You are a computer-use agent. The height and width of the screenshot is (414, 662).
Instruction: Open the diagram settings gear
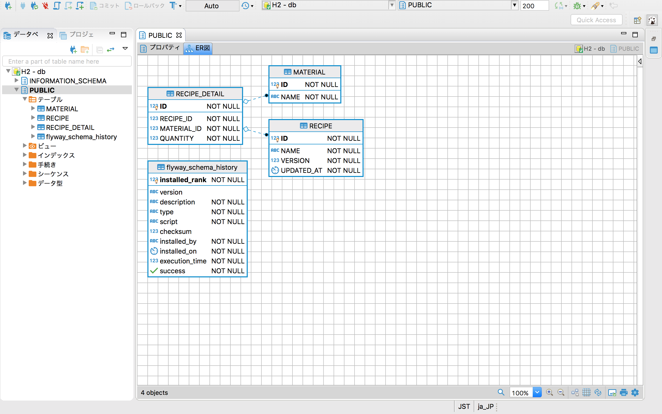click(x=635, y=392)
